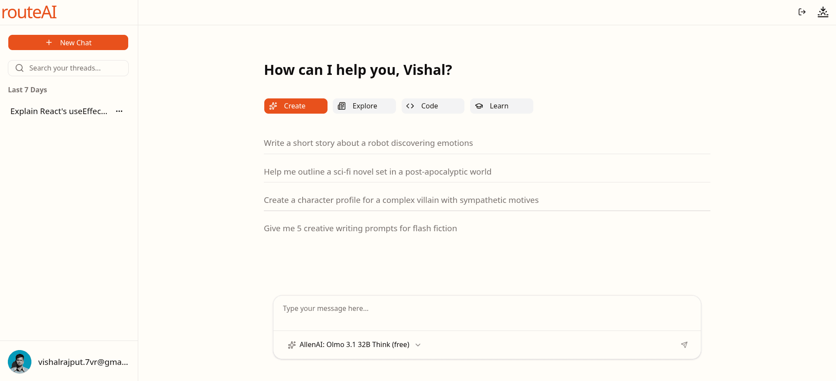This screenshot has height=381, width=836.
Task: Click the chevron next to model name
Action: click(418, 345)
